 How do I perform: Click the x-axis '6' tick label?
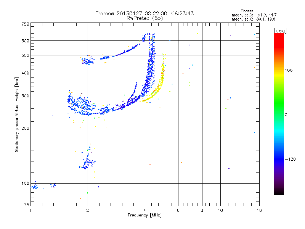point(178,210)
